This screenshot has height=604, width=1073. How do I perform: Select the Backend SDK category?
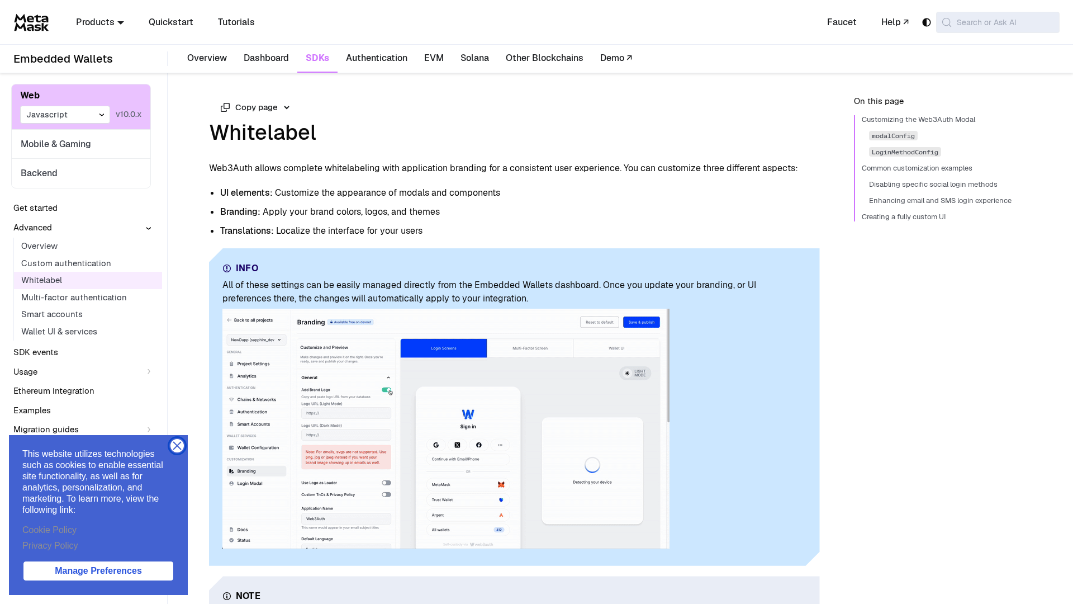[81, 173]
